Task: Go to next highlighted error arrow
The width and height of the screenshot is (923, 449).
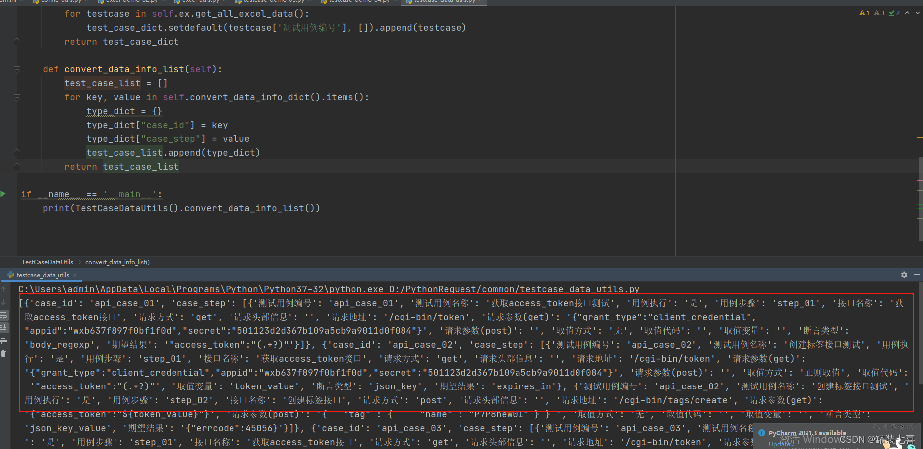Action: (917, 13)
